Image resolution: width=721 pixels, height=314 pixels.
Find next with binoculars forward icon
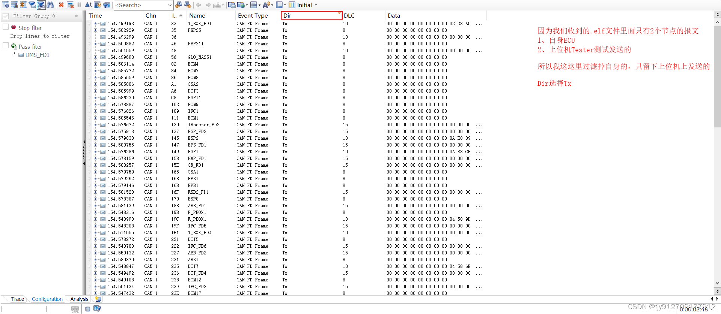click(188, 5)
